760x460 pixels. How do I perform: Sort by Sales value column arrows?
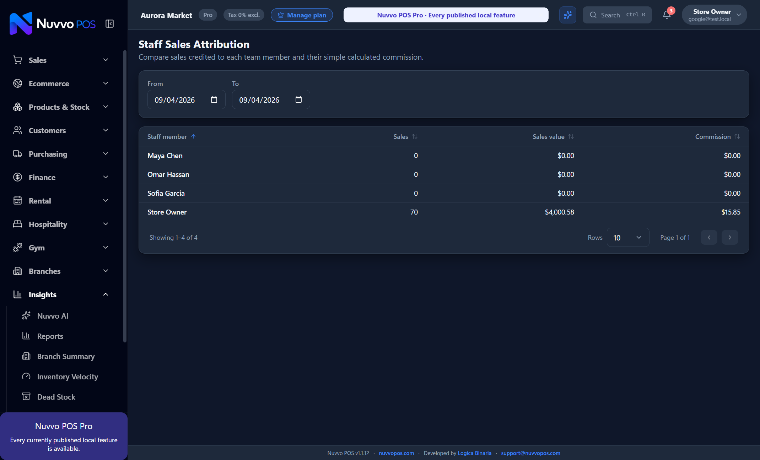(x=571, y=136)
